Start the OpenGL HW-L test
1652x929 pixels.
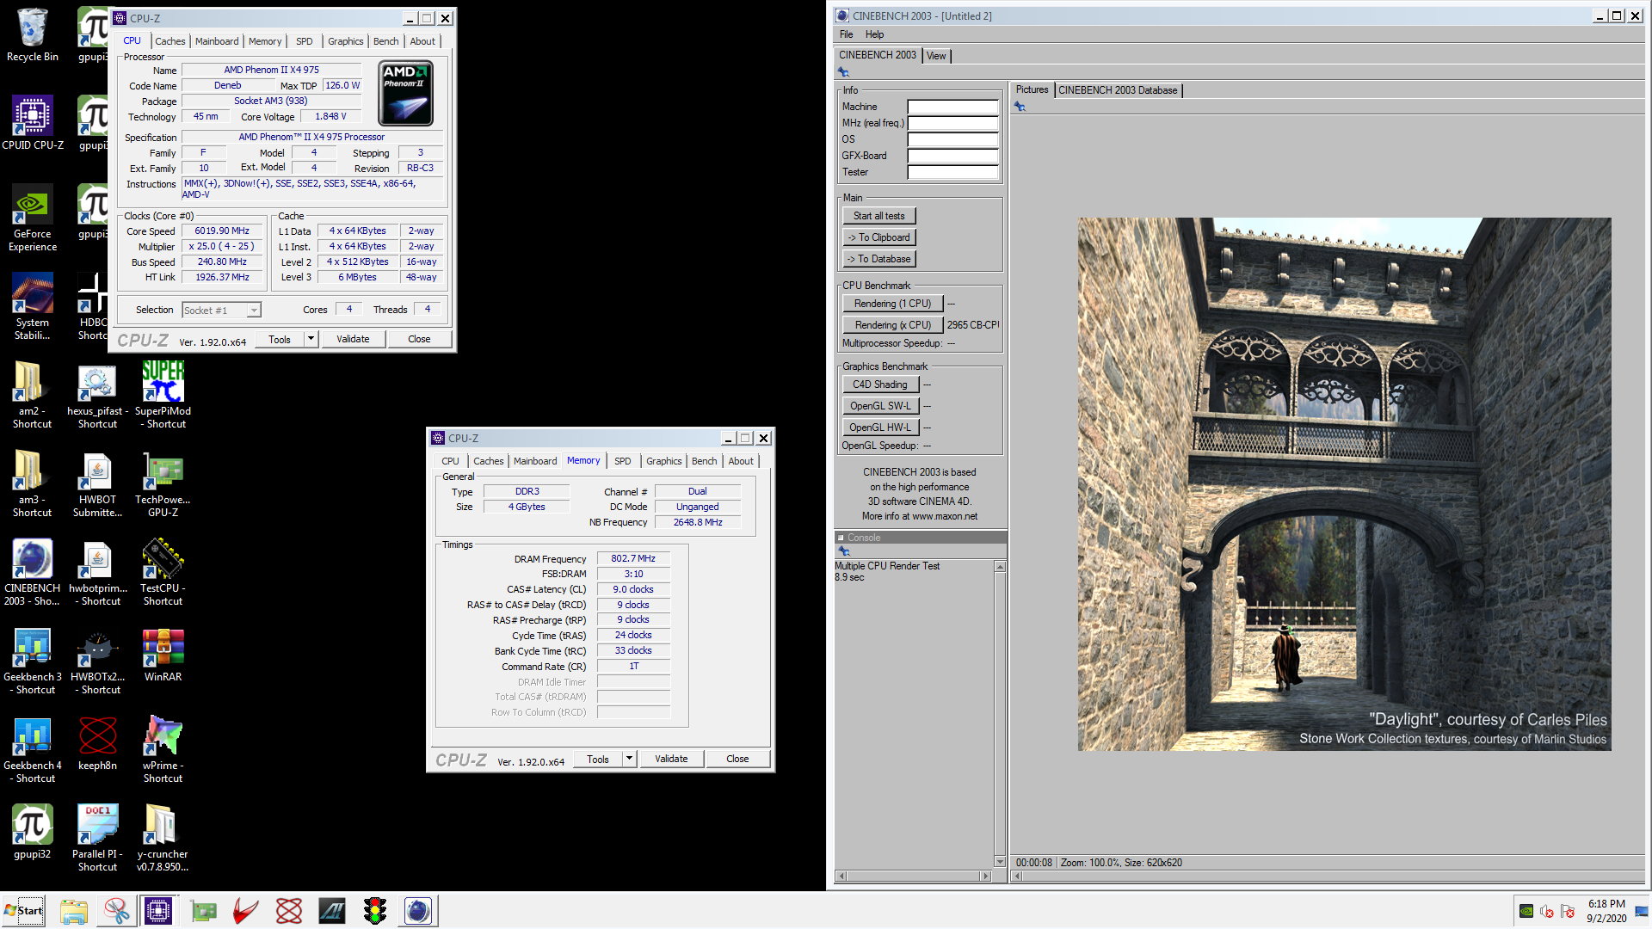pos(880,428)
